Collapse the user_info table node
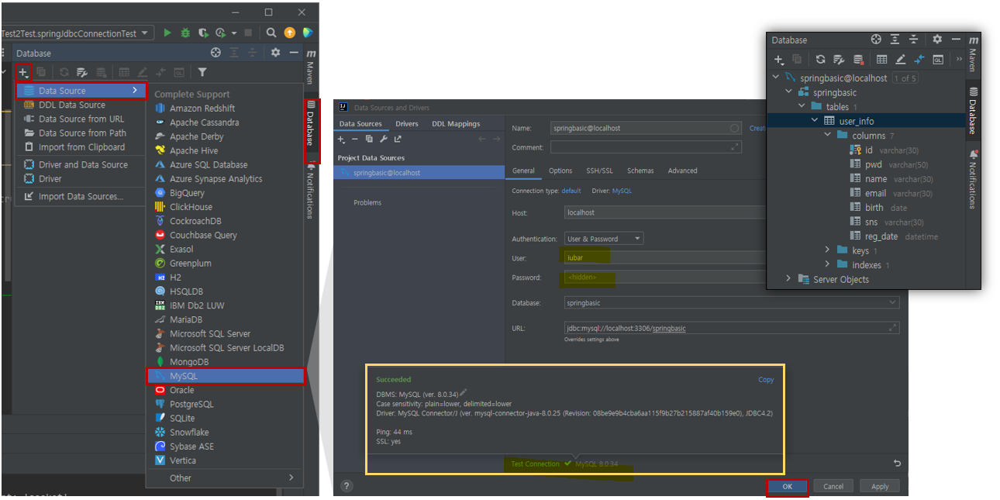This screenshot has height=500, width=1000. coord(815,121)
